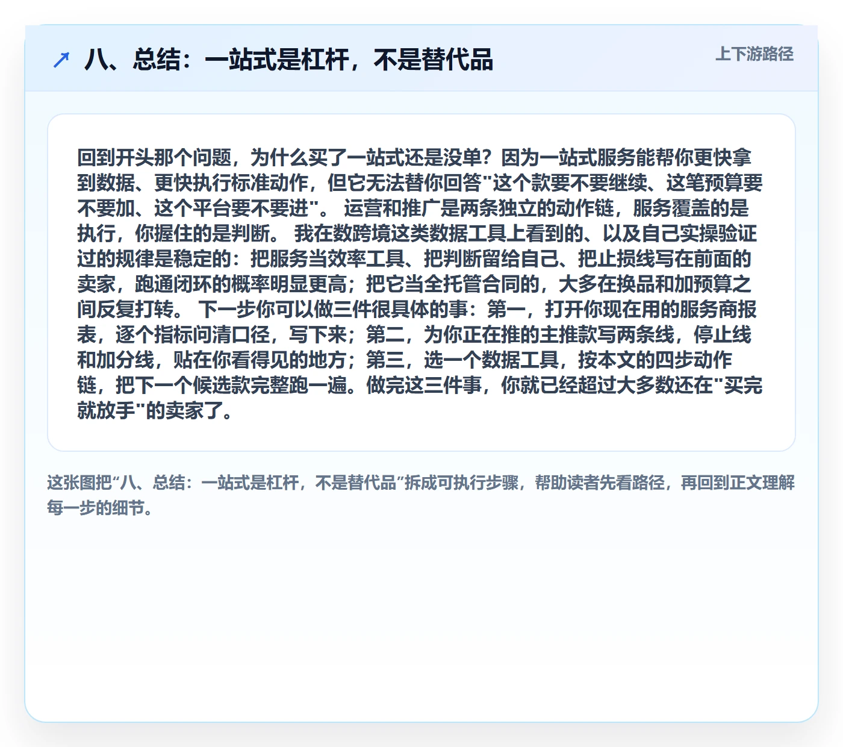Click the phrase 运营和推广是两条独立的动作链
The image size is (843, 747).
(x=479, y=208)
